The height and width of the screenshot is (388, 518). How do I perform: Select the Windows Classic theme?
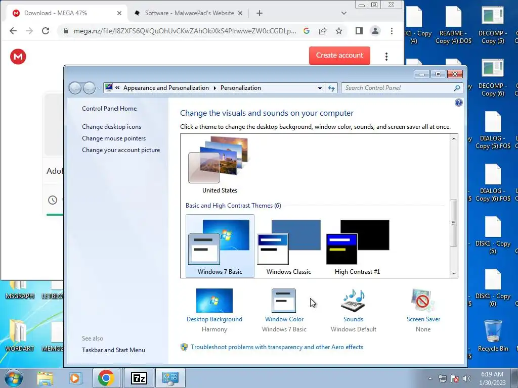pos(289,246)
